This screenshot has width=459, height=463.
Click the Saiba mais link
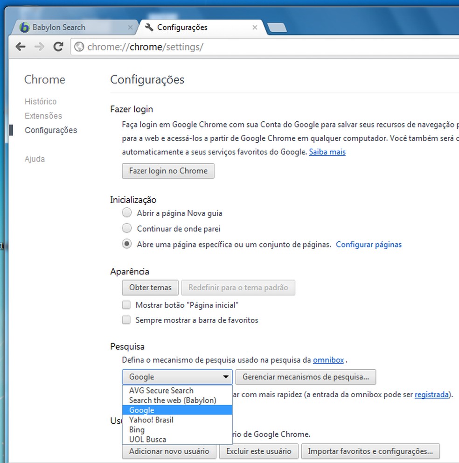(x=327, y=152)
